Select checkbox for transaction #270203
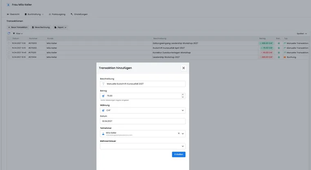 click(9, 43)
